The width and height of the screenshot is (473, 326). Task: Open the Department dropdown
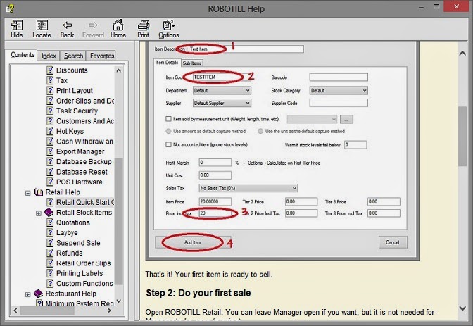pos(222,91)
